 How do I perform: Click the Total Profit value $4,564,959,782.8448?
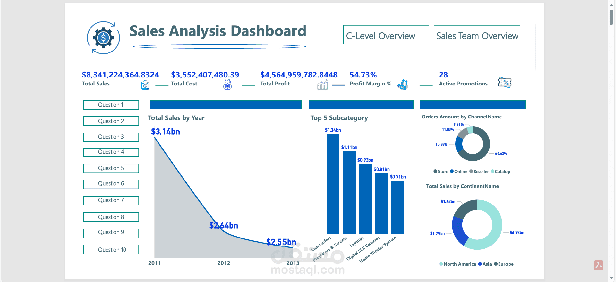pos(299,75)
